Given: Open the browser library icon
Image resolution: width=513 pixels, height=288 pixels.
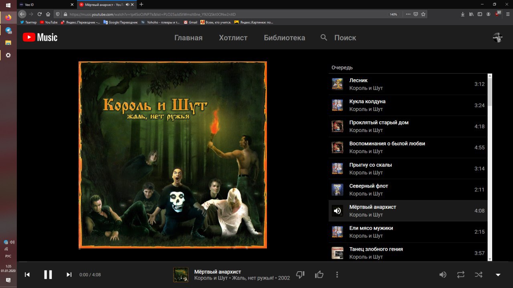Looking at the screenshot, I should 471,14.
